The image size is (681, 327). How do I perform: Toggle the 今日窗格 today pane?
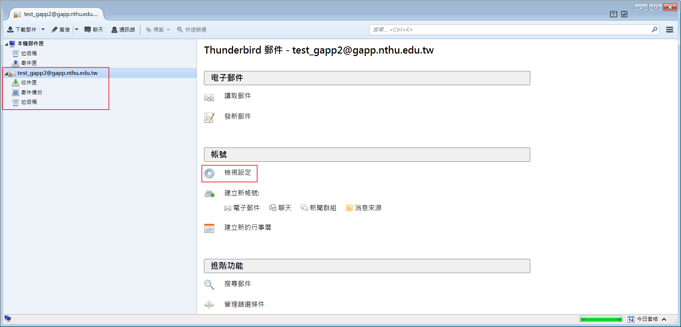tap(647, 319)
